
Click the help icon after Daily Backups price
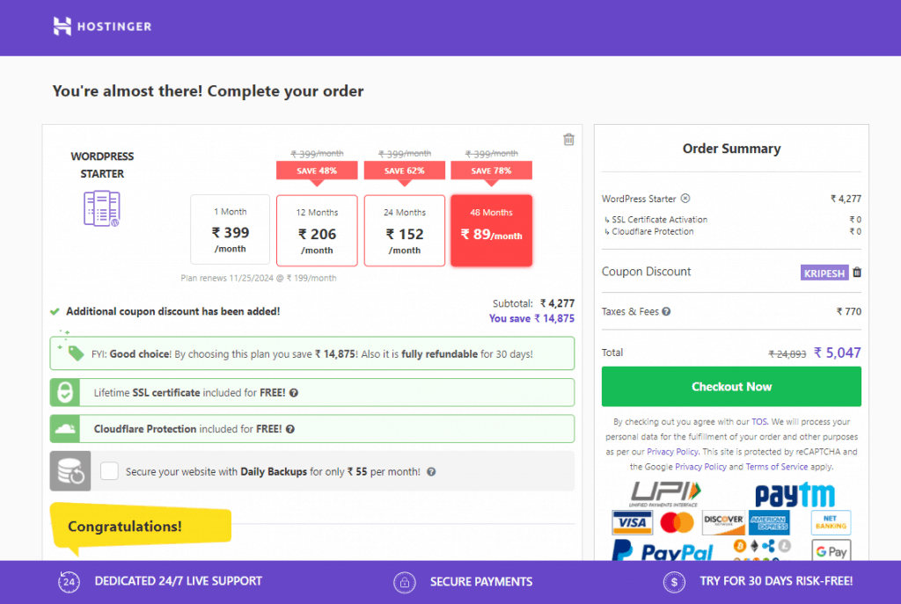[430, 471]
